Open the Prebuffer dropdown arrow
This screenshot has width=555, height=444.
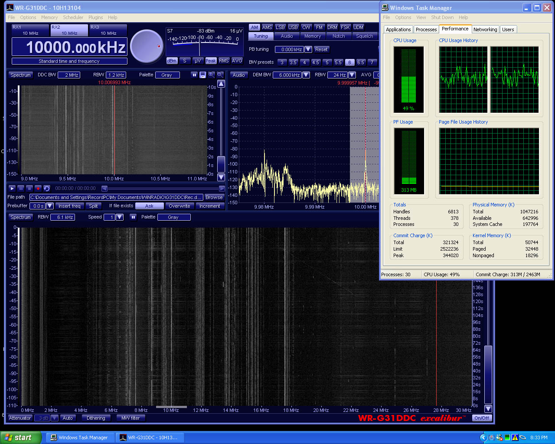[50, 206]
